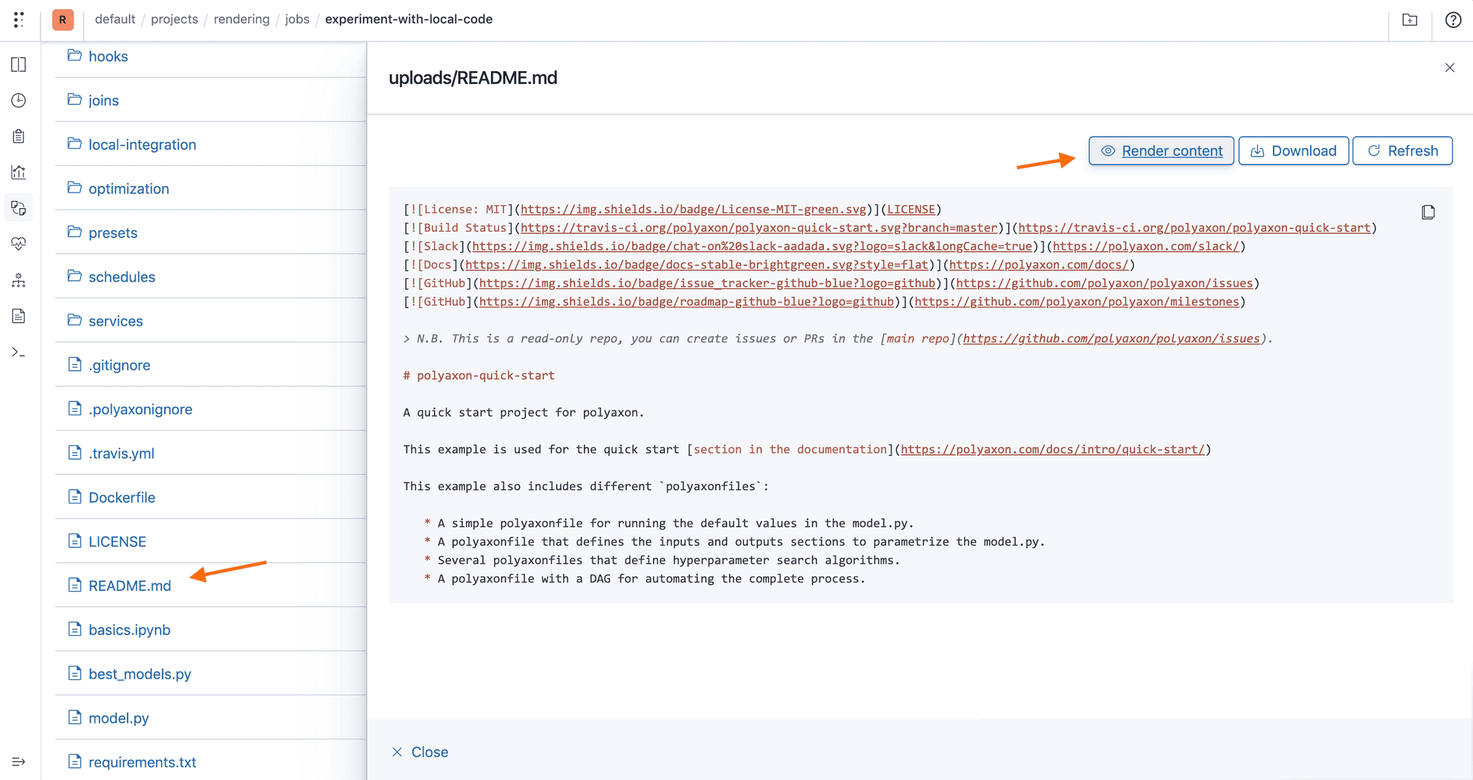Image resolution: width=1473 pixels, height=780 pixels.
Task: Copy README markdown via the copy icon
Action: 1429,212
